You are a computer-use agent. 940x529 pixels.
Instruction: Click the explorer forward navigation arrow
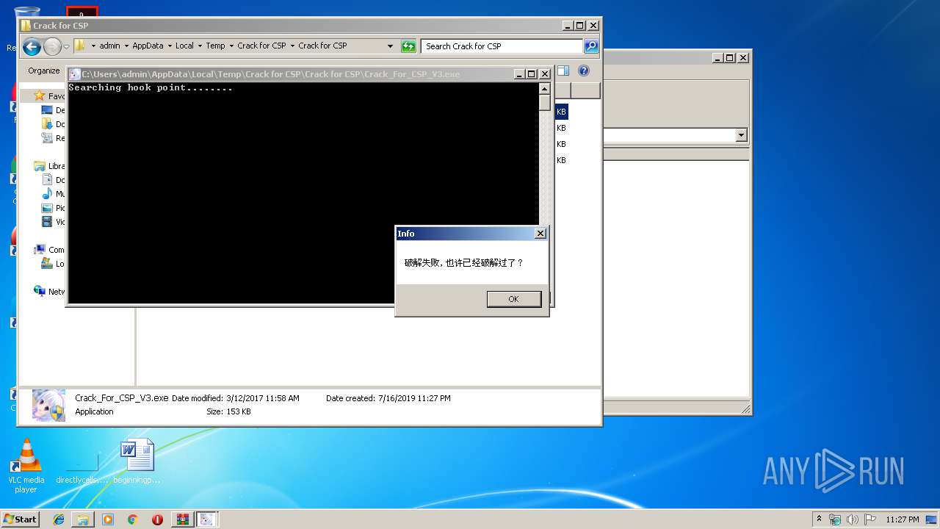pos(52,47)
